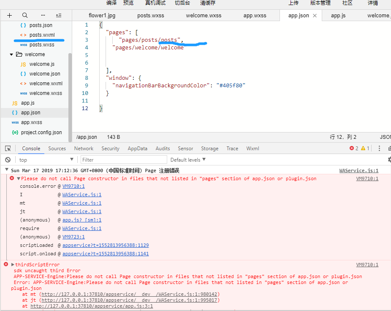
Task: Click the red error count badge
Action: [x=353, y=148]
